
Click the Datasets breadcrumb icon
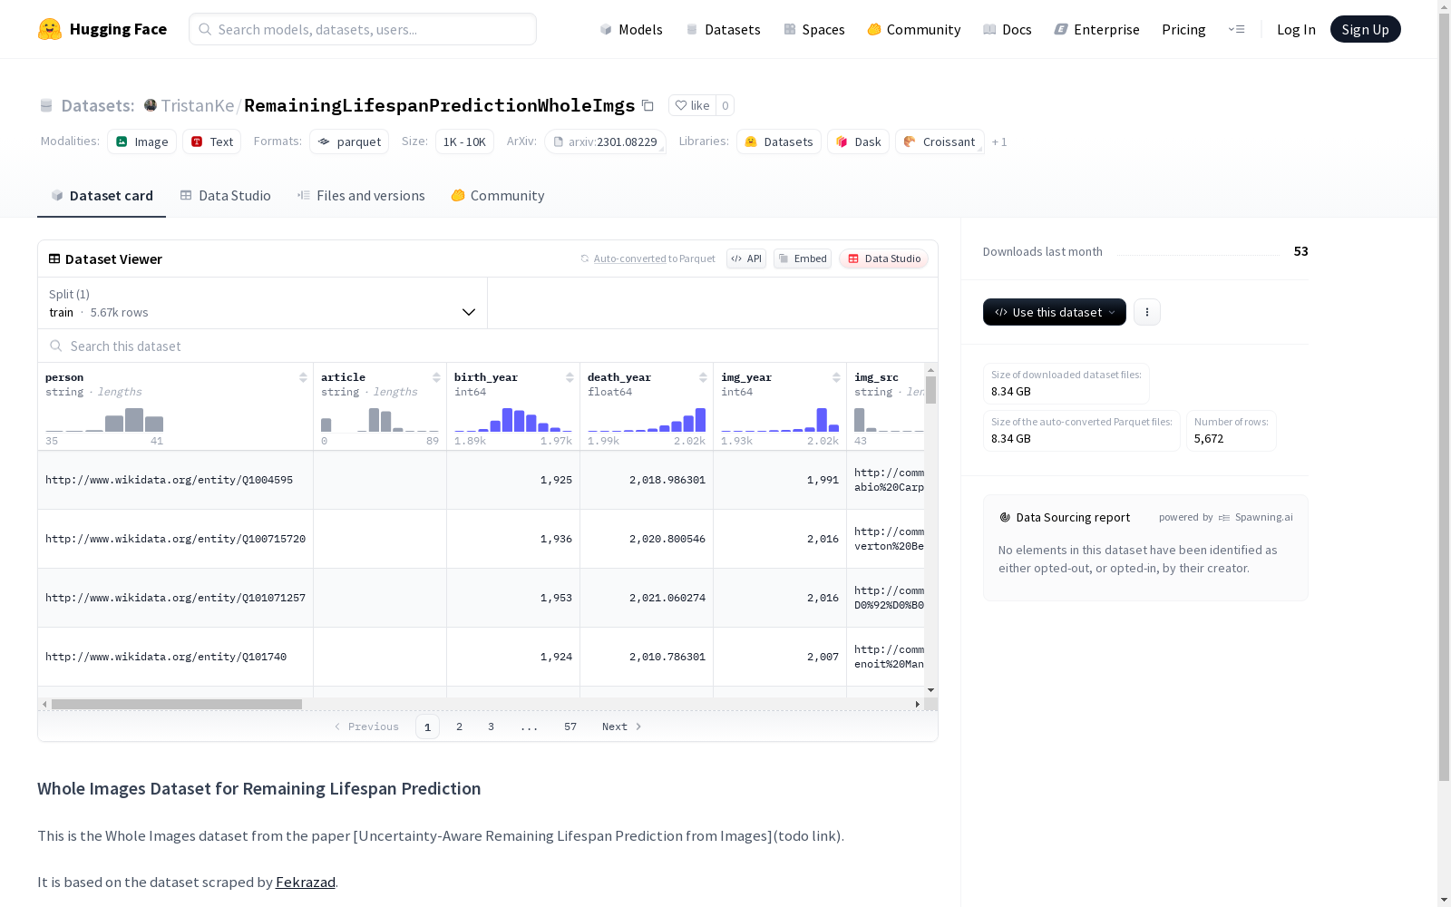[46, 105]
